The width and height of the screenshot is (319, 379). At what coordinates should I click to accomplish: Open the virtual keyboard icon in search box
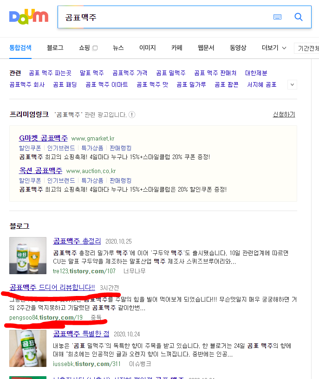click(277, 17)
